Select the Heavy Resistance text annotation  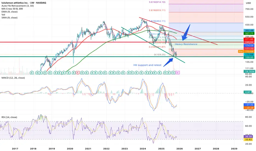click(186, 44)
